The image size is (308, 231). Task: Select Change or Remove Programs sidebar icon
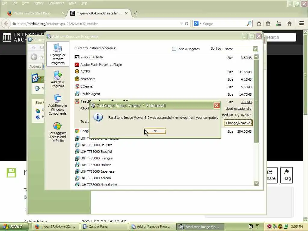click(x=57, y=54)
